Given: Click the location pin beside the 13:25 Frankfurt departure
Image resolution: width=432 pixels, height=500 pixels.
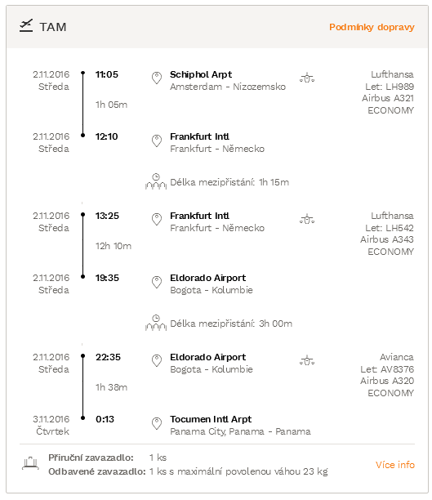Looking at the screenshot, I should (x=157, y=220).
